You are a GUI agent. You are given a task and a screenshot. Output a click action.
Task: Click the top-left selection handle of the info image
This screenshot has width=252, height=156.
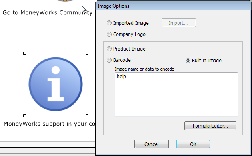tap(24, 53)
